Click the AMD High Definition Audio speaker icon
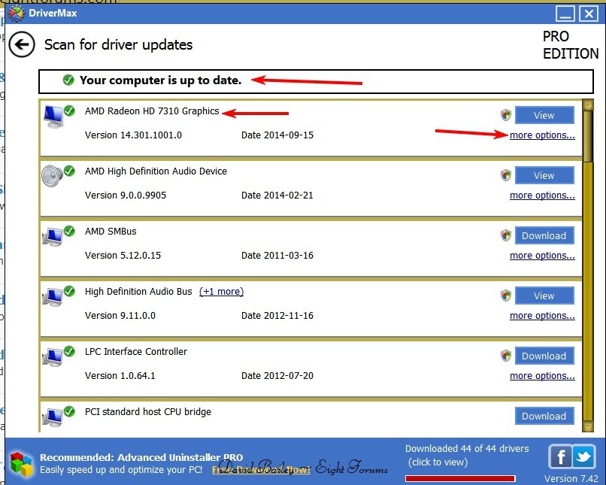 52,176
